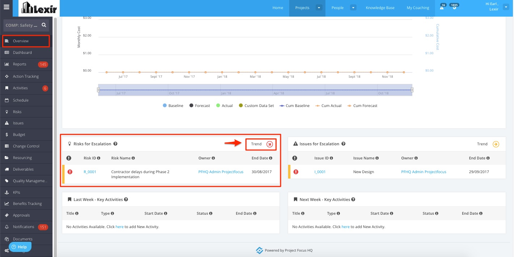Image resolution: width=514 pixels, height=257 pixels.
Task: Open KPIs in sidebar
Action: pos(26,193)
